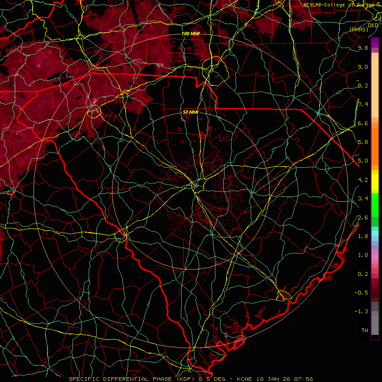Click the TH threshold label
The width and height of the screenshot is (382, 382).
tap(365, 331)
